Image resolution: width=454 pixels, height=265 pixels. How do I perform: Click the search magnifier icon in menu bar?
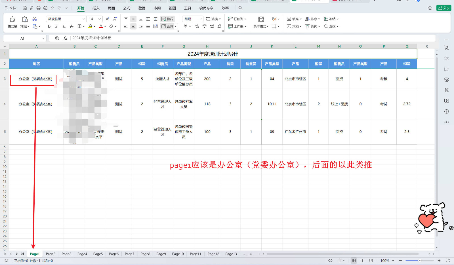[x=240, y=8]
